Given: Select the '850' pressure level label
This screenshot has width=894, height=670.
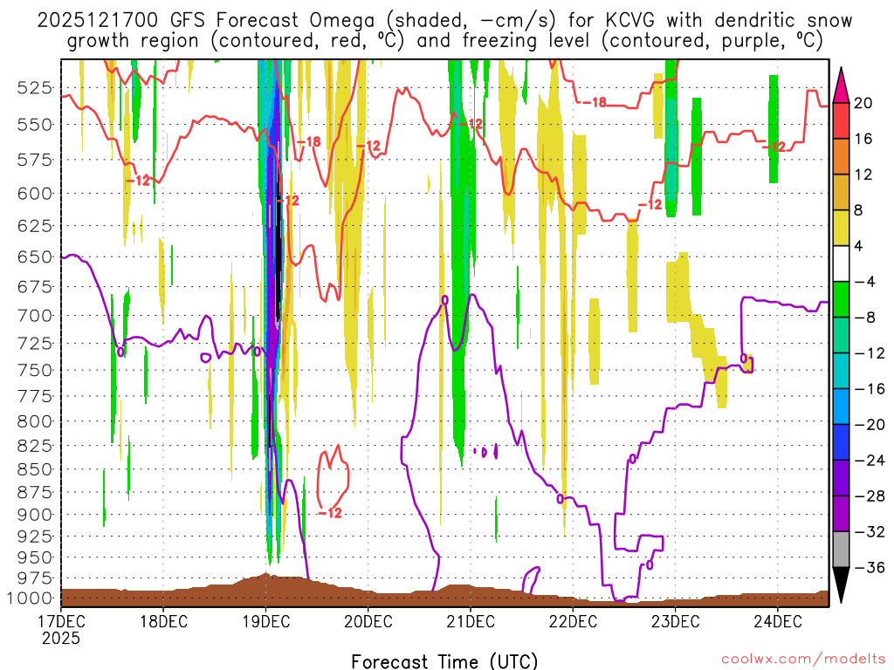Looking at the screenshot, I should [35, 470].
